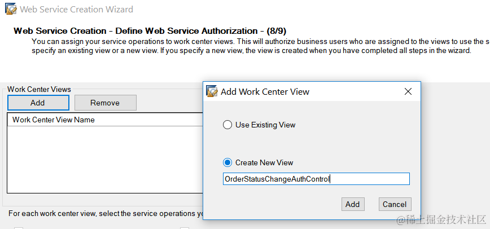Click the Add Work Center View dialog icon
Image resolution: width=490 pixels, height=229 pixels.
pyautogui.click(x=212, y=91)
